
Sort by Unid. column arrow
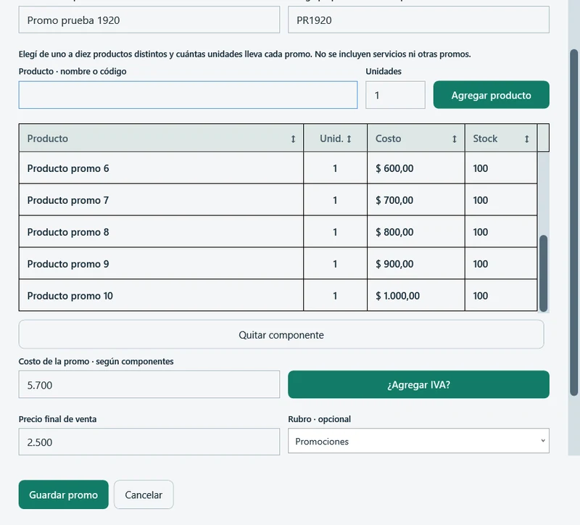pos(349,139)
